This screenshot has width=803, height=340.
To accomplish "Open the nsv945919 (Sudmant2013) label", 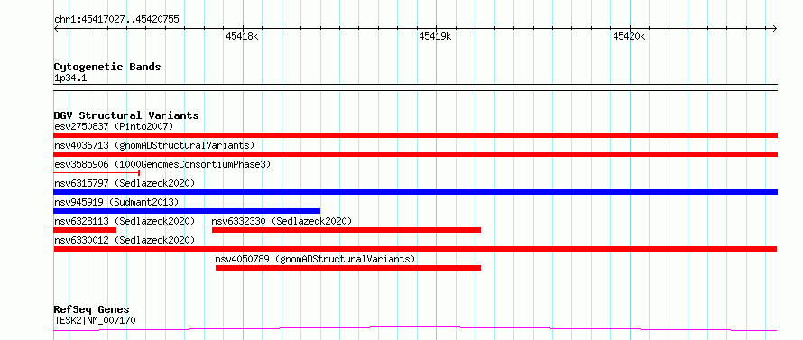I will tap(116, 202).
